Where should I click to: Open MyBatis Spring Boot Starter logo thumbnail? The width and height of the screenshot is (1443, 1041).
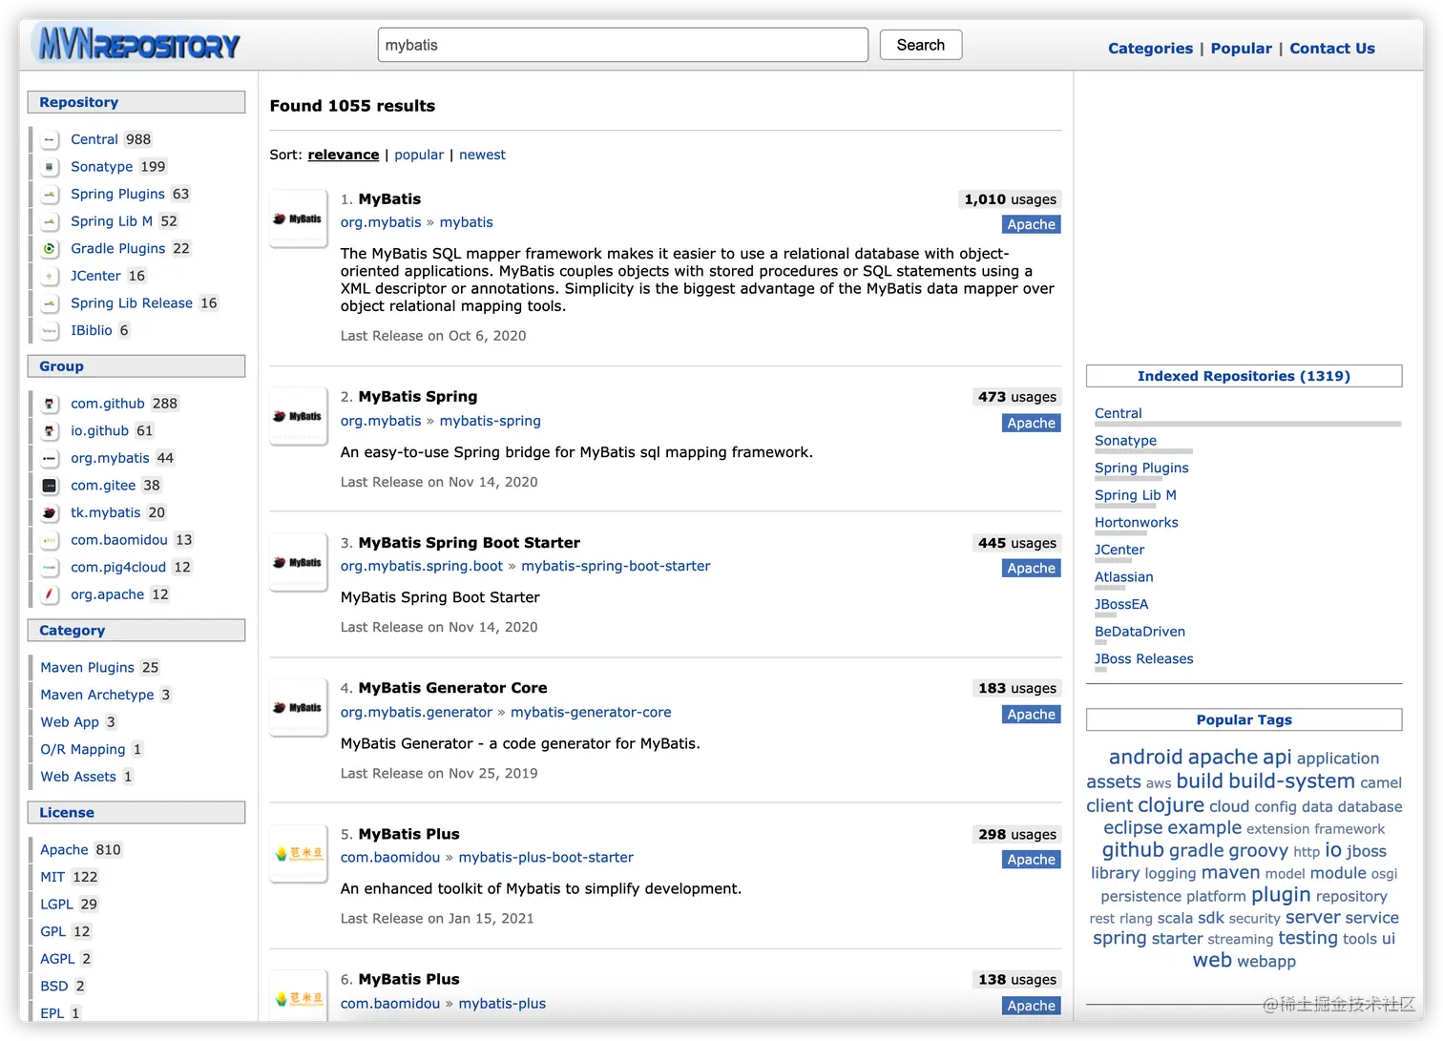tap(299, 562)
